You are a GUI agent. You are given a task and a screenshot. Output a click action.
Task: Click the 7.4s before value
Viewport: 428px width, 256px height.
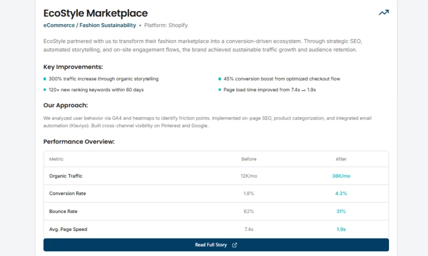tap(249, 229)
